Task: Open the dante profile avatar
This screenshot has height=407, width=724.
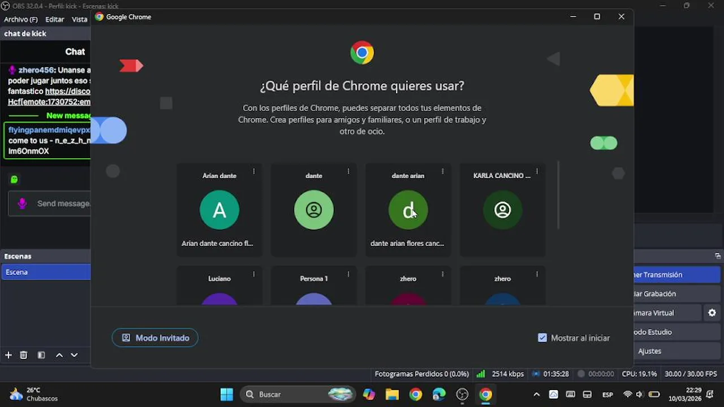Action: 314,210
